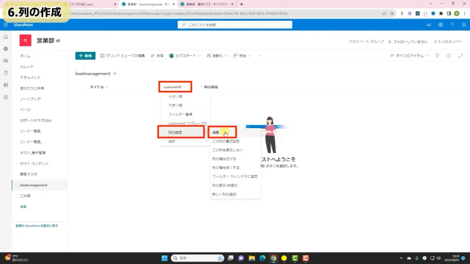Click 列の設定 in the customerID menu
The width and height of the screenshot is (470, 264).
click(x=175, y=133)
